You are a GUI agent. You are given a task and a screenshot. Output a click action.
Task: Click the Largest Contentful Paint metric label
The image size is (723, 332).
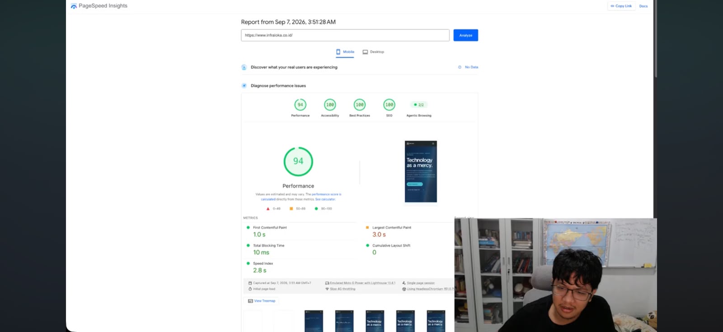(x=392, y=227)
